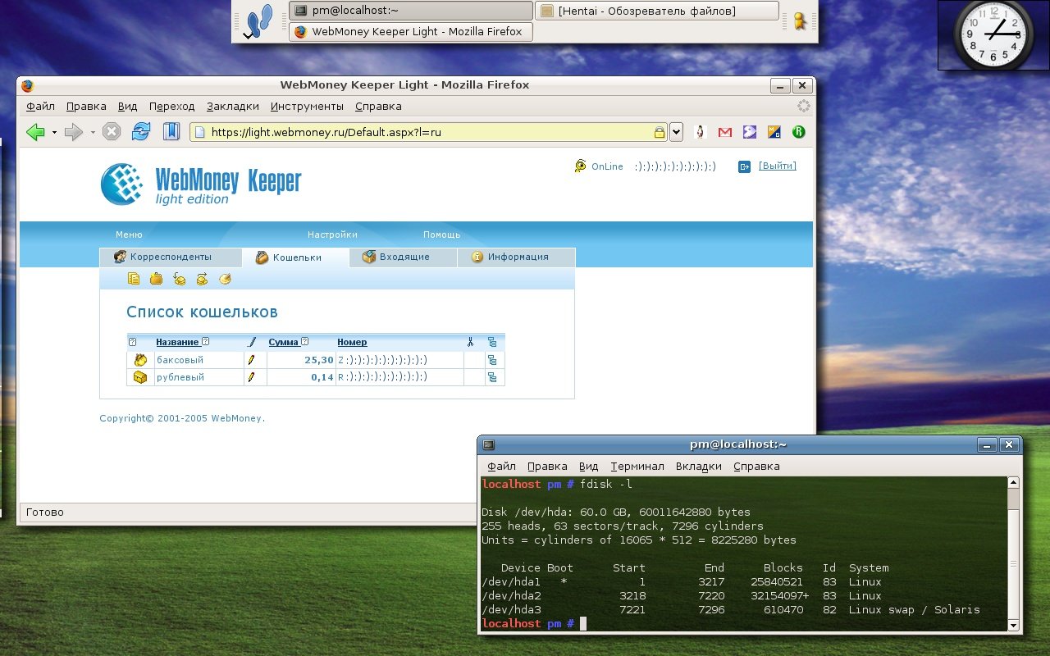Click the green round R bookmark icon

coord(798,132)
